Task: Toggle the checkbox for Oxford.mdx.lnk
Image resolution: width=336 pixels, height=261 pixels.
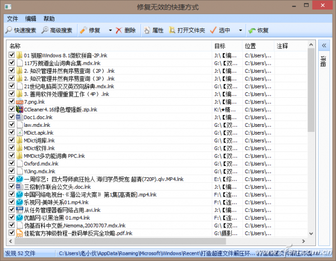Action: (x=12, y=164)
